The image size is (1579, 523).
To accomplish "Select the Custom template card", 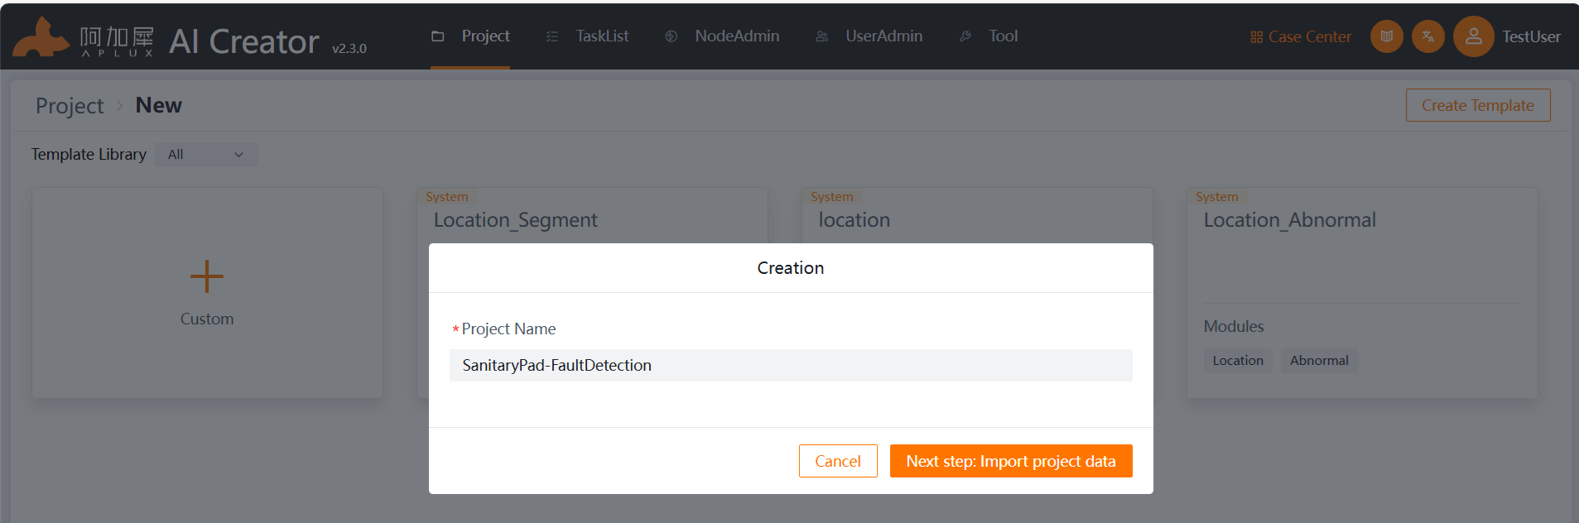I will click(x=207, y=293).
